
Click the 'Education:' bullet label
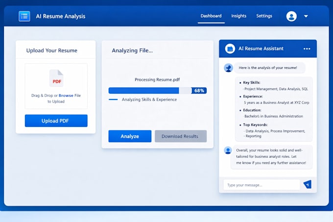252,110
